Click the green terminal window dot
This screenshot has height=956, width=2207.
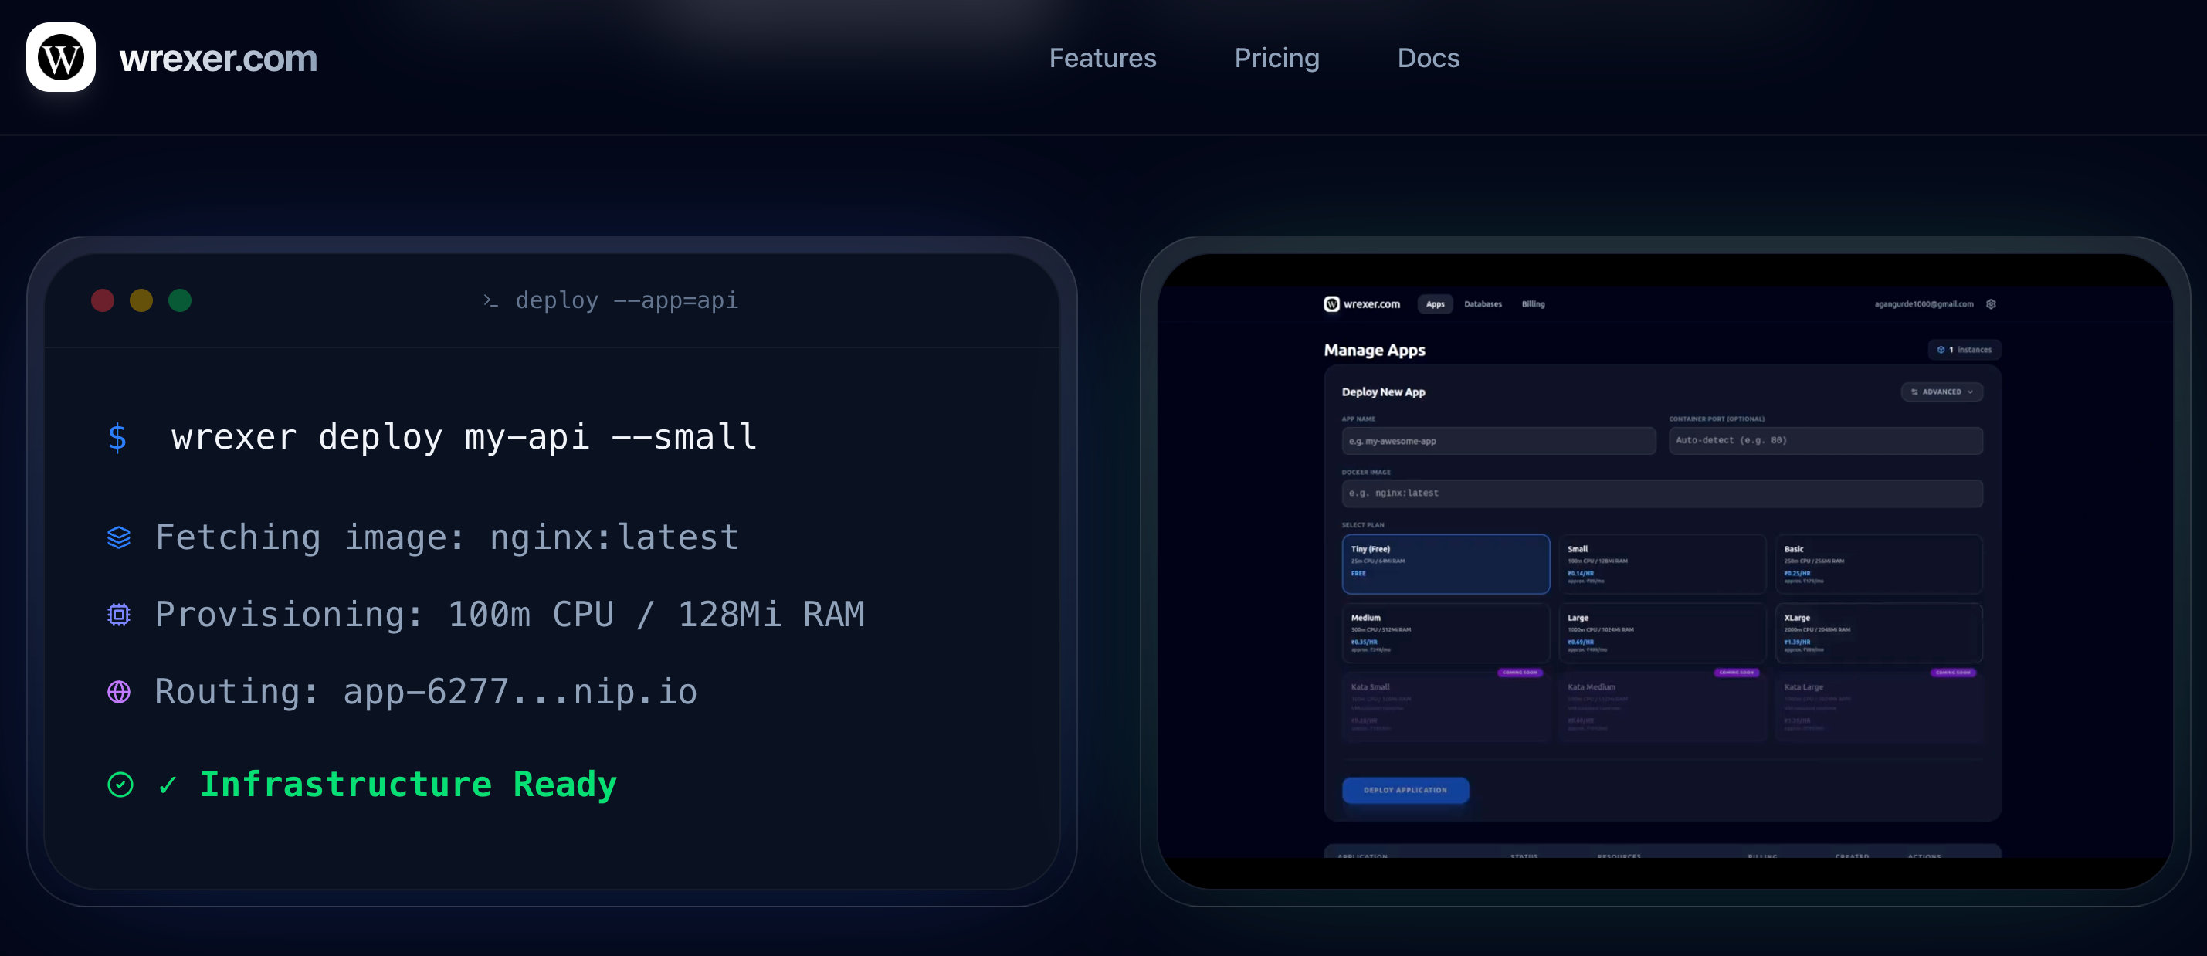point(180,300)
